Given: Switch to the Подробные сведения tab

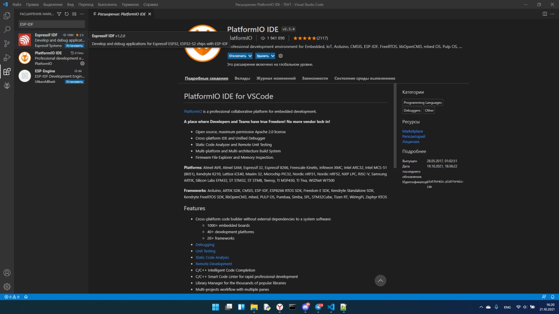Looking at the screenshot, I should pyautogui.click(x=207, y=78).
